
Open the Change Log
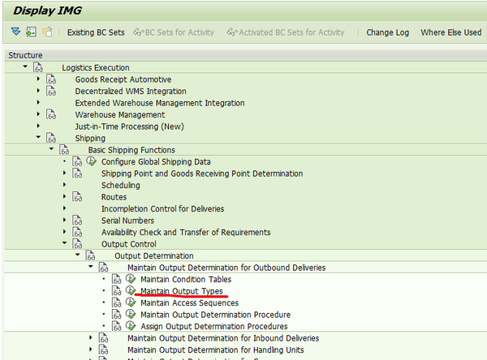tap(387, 32)
